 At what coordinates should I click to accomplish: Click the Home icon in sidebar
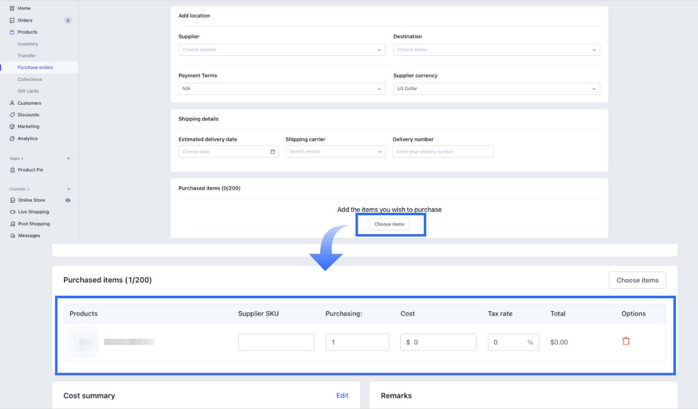tap(12, 8)
